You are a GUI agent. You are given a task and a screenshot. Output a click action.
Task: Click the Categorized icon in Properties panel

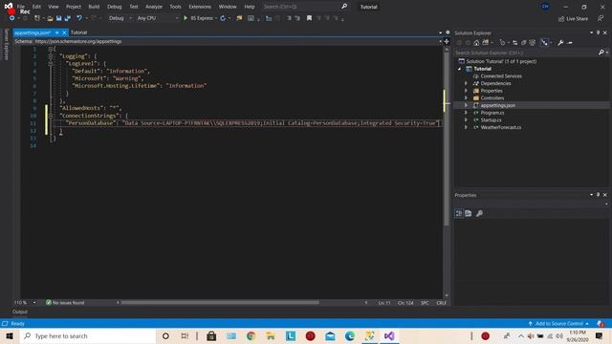pyautogui.click(x=459, y=213)
